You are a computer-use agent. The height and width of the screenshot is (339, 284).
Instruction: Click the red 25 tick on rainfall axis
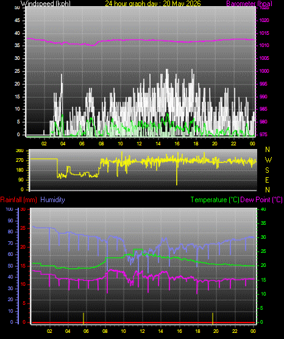point(23,228)
